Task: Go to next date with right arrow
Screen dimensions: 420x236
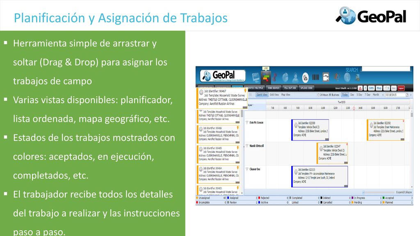Action: pos(411,95)
